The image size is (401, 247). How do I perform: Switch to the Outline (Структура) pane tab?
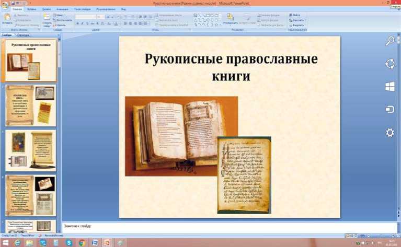coord(23,35)
